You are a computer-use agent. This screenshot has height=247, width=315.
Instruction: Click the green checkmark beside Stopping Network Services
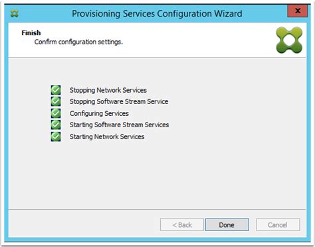point(56,90)
